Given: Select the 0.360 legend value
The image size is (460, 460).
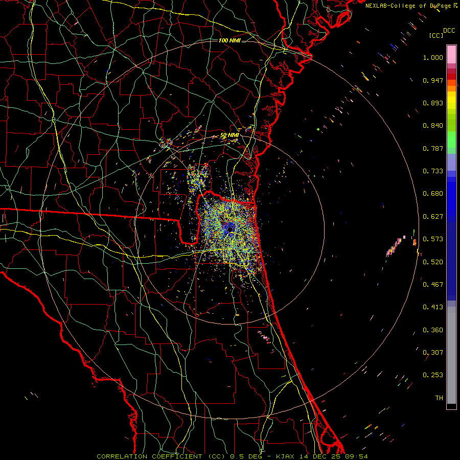Looking at the screenshot, I should (x=433, y=330).
